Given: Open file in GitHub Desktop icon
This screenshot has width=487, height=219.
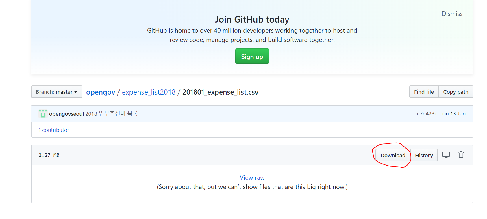Looking at the screenshot, I should (x=446, y=155).
